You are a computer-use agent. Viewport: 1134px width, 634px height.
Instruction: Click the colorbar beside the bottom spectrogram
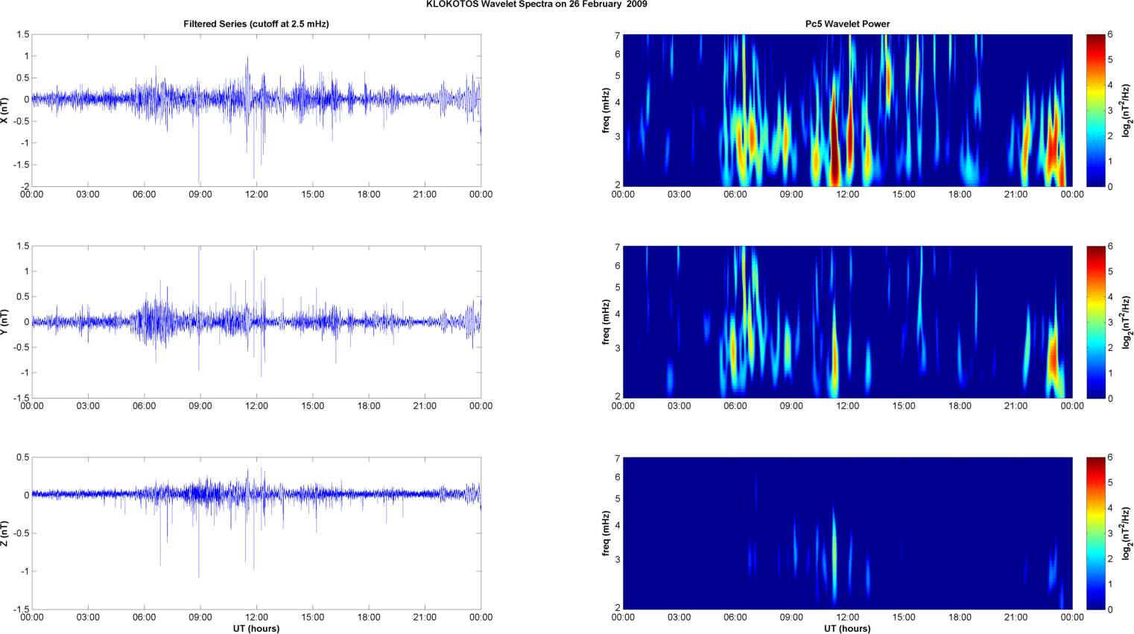[x=1095, y=533]
